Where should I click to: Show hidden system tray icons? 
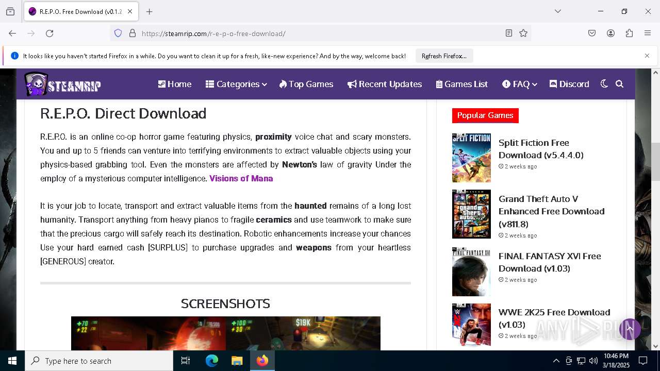point(556,361)
